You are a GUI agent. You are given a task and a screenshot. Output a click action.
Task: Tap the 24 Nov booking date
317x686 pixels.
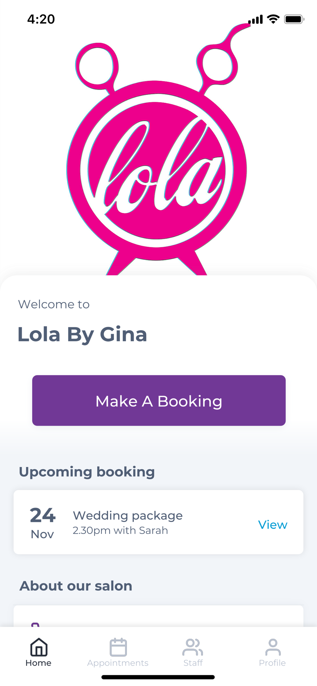43,523
